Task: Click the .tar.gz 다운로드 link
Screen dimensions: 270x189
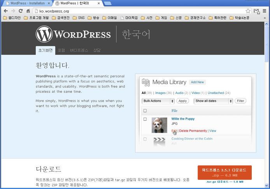Action: point(224,182)
